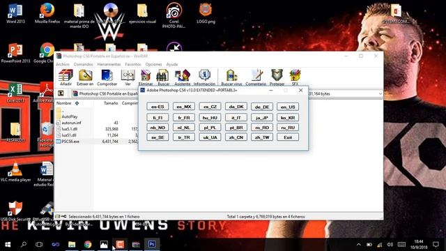Choose the es_MX language button

[184, 107]
